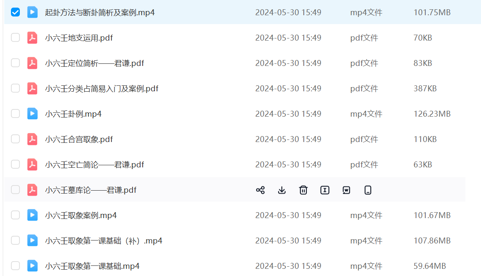Click share icon for 小六壬墓库论 file
The width and height of the screenshot is (481, 276).
click(260, 190)
